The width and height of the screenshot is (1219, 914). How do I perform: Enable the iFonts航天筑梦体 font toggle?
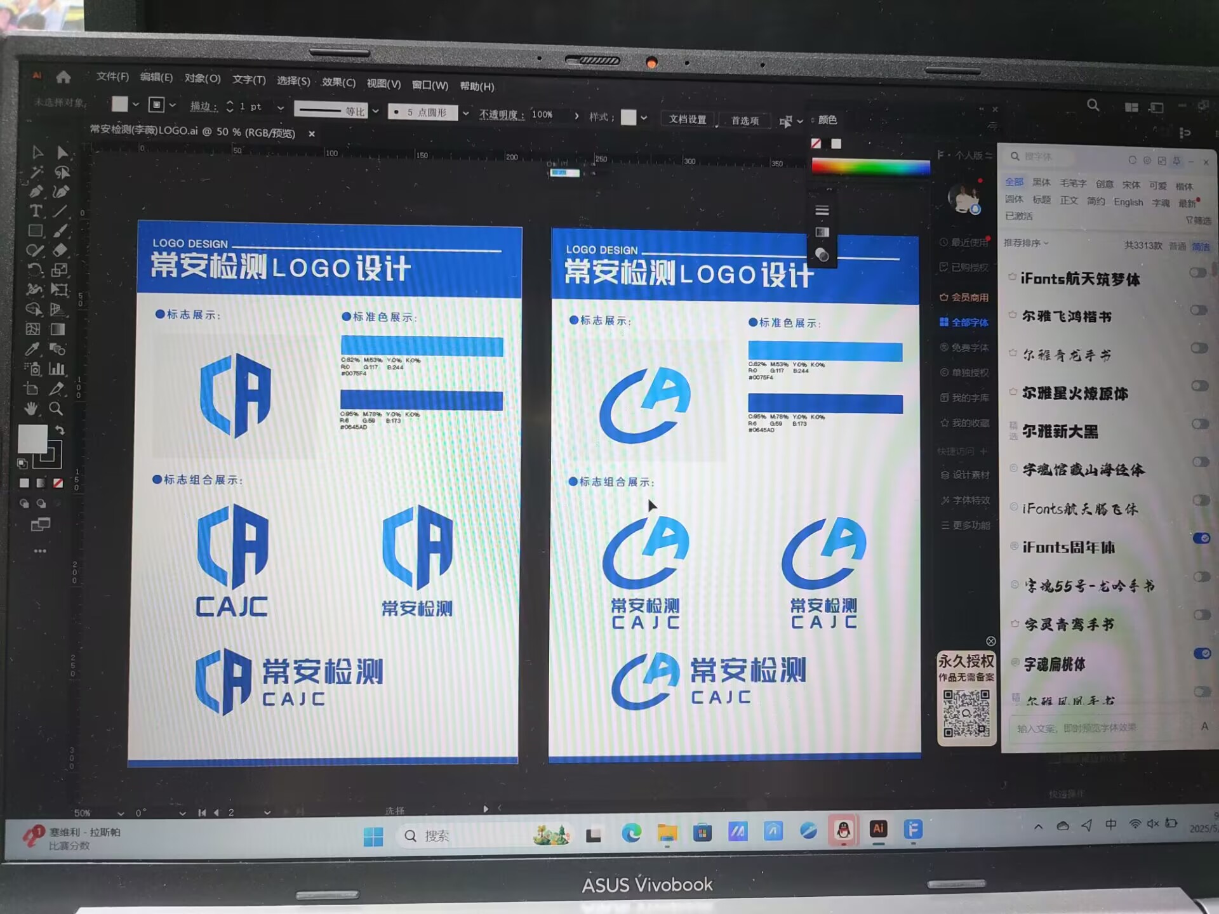tap(1197, 272)
